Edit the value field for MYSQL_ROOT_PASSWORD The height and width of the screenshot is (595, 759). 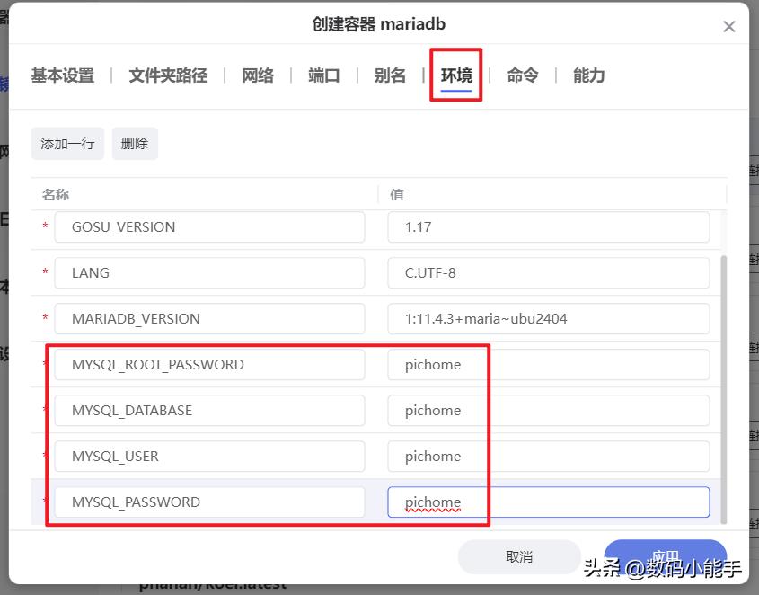[x=549, y=364]
